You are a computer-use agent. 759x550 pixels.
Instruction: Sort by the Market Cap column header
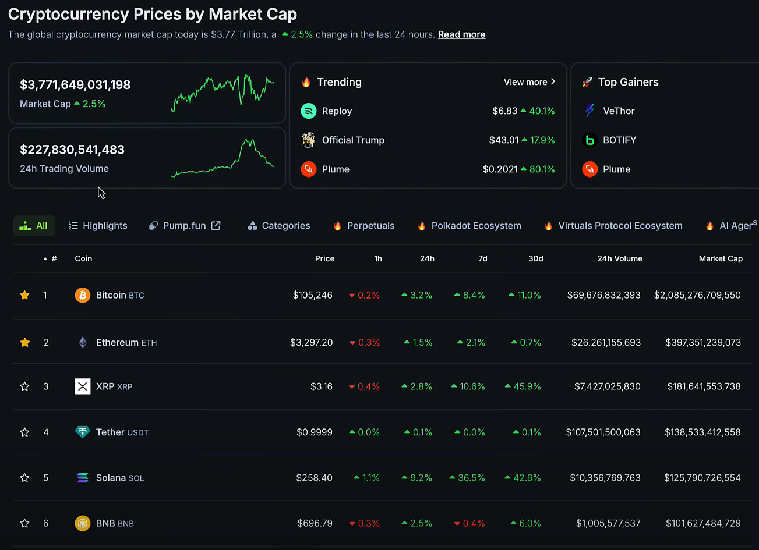click(x=720, y=258)
